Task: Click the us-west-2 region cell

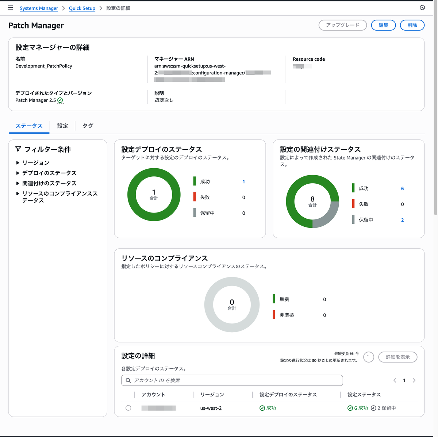Action: 211,408
